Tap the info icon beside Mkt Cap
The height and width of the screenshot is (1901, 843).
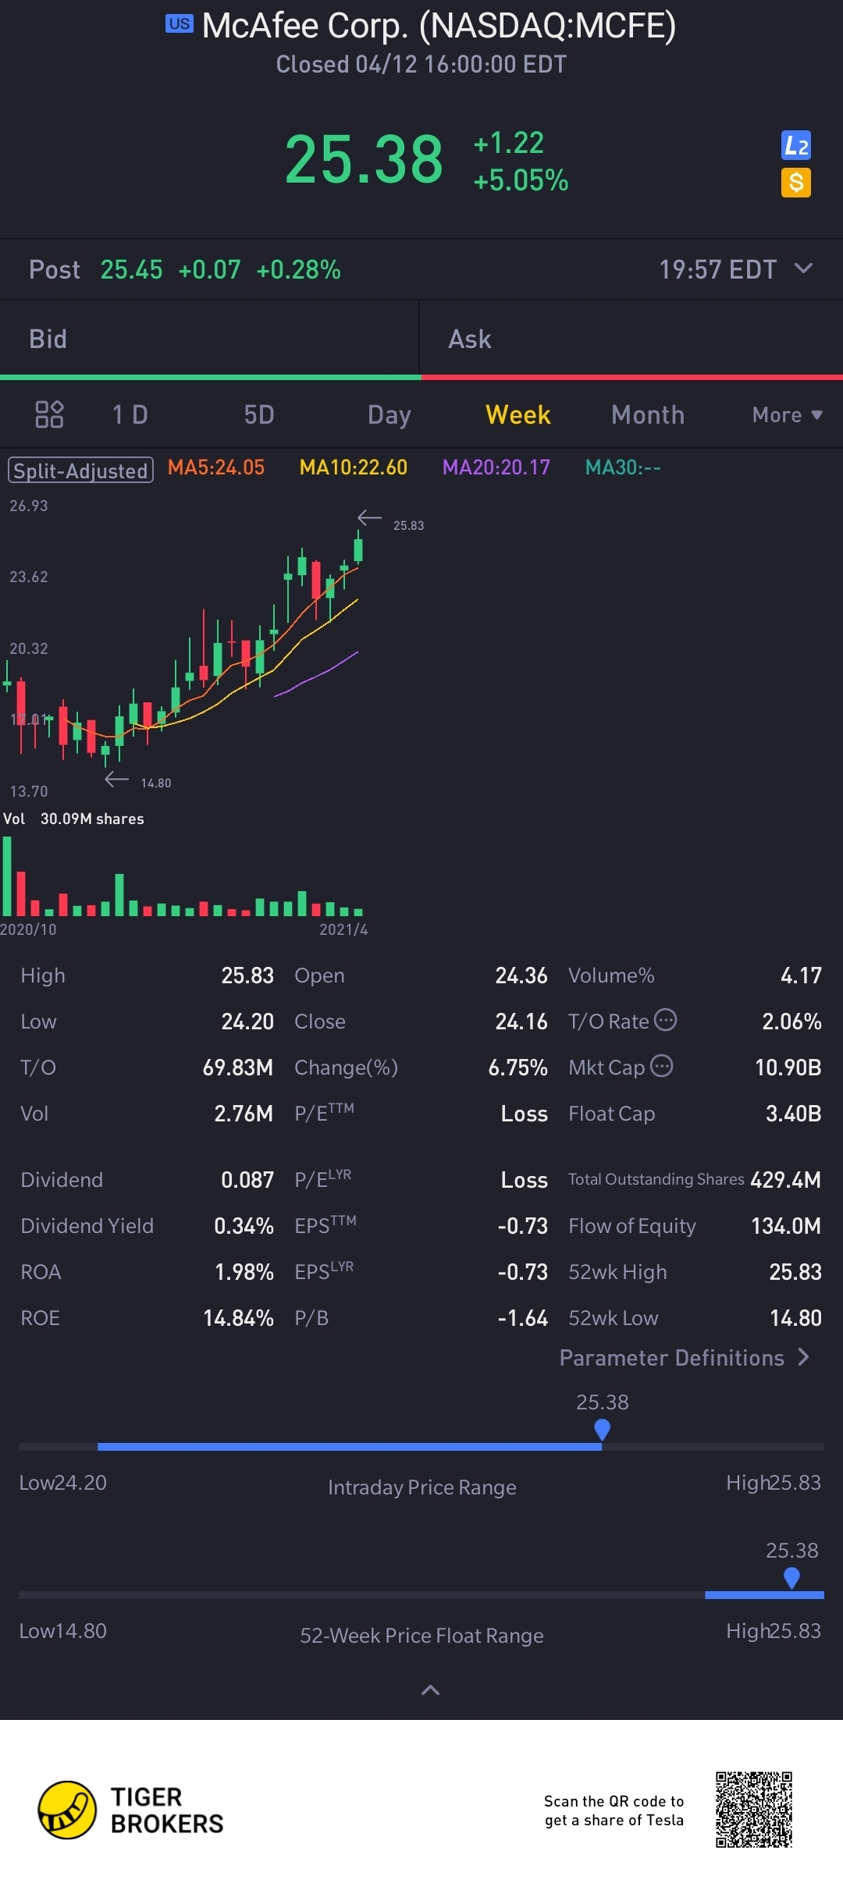pyautogui.click(x=661, y=1066)
